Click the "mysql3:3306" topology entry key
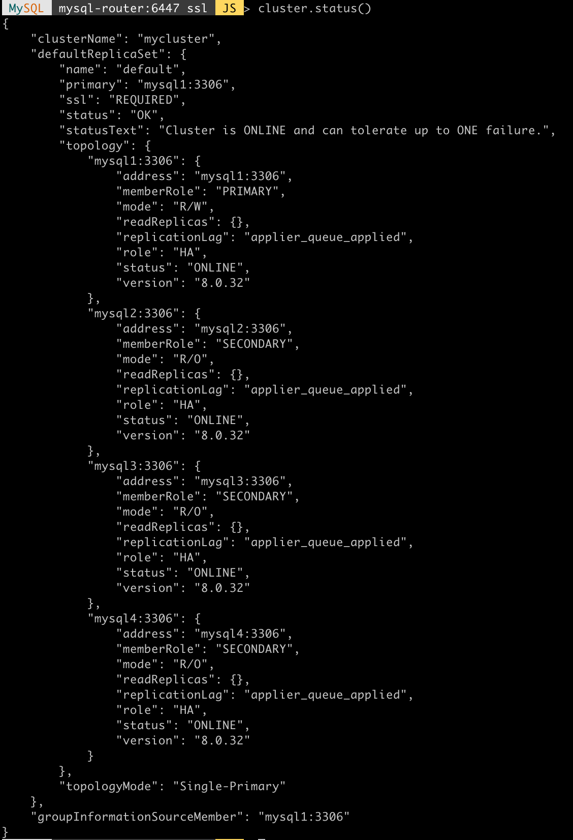 click(x=134, y=466)
